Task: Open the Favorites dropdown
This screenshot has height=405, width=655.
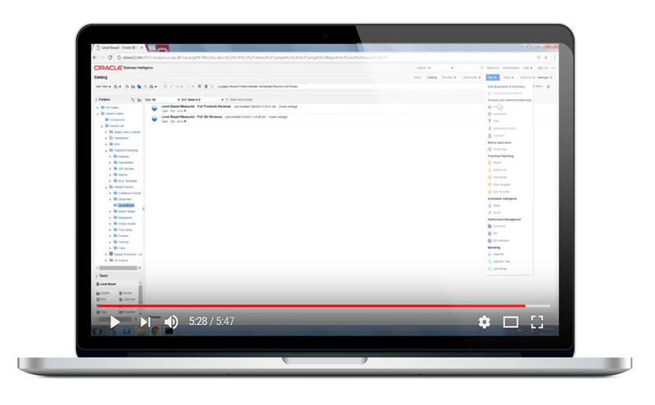Action: tap(449, 77)
